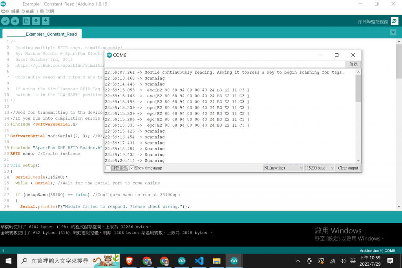This screenshot has height=268, width=402.
Task: Open second Chrome profile icon on taskbar
Action: coord(164,261)
